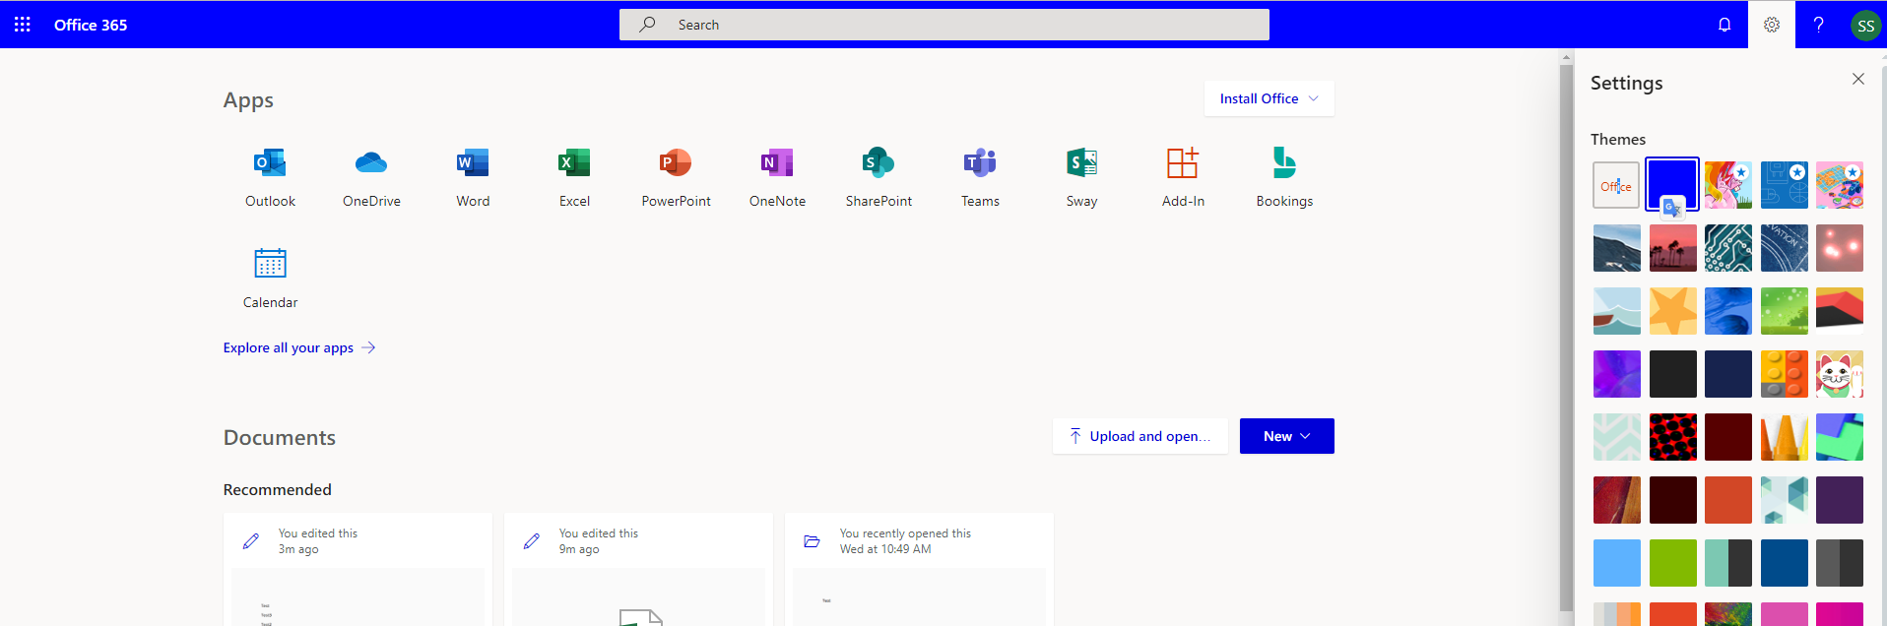Choose the red and black polka-dot theme
Screen dimensions: 1887x626
coord(1672,437)
